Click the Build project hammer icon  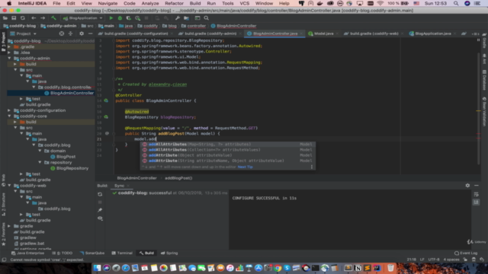pyautogui.click(x=53, y=18)
